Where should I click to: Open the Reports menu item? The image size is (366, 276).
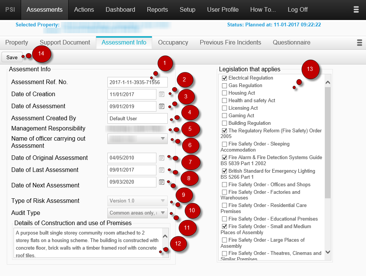click(157, 9)
